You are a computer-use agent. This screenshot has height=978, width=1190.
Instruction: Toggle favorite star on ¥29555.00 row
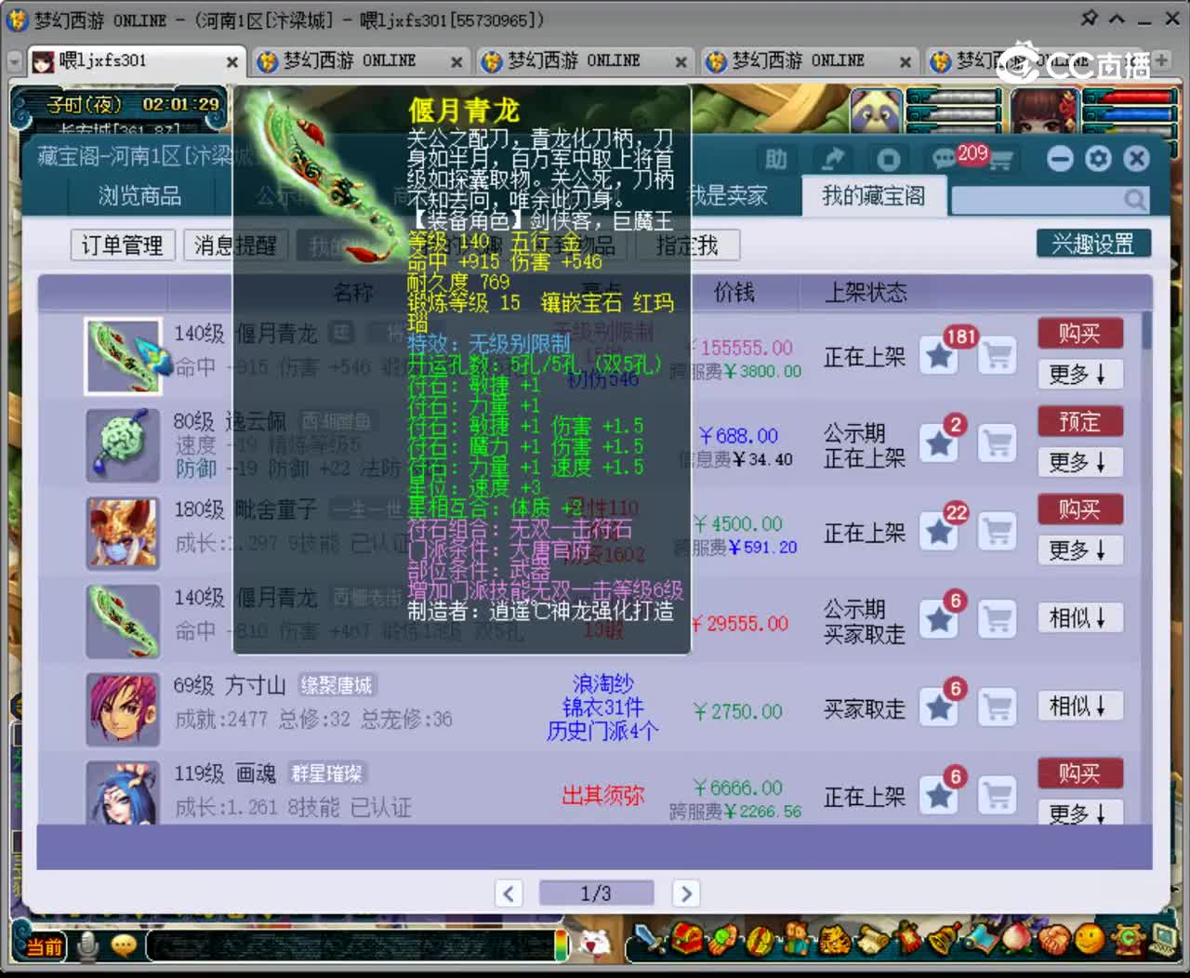tap(940, 619)
